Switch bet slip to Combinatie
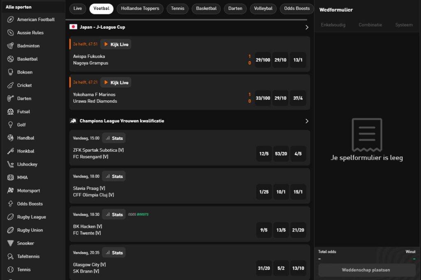421x280 pixels. tap(370, 25)
